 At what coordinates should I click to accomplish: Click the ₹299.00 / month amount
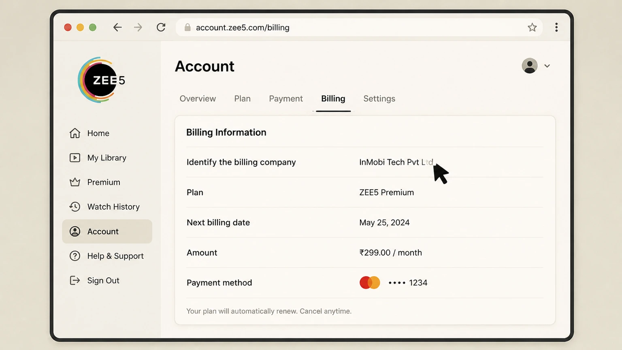click(x=391, y=252)
